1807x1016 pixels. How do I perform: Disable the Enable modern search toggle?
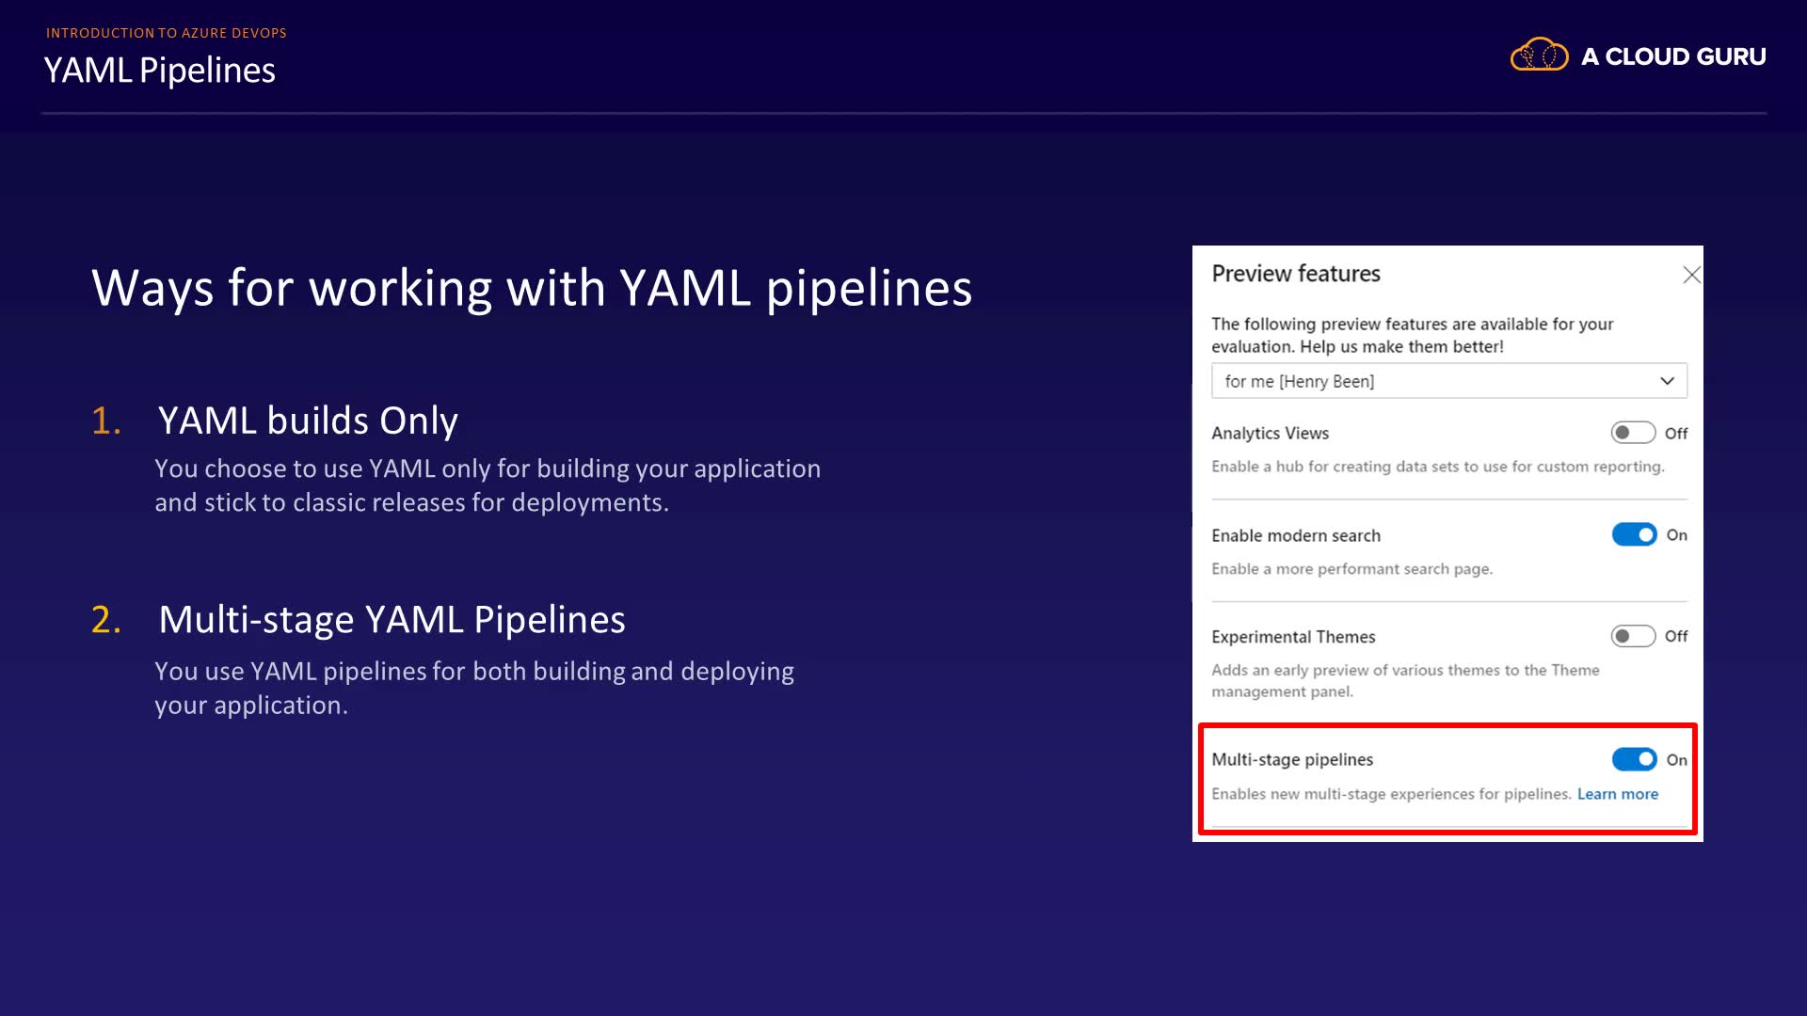click(1634, 534)
